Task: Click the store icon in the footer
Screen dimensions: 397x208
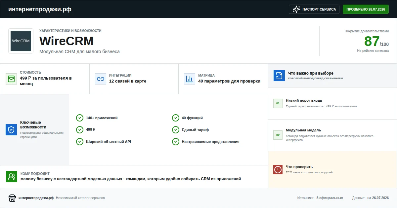Action: coord(12,198)
